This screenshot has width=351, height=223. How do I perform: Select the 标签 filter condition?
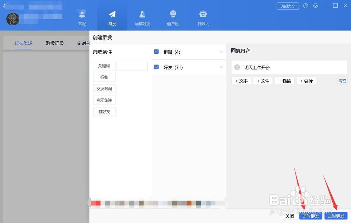(x=104, y=77)
